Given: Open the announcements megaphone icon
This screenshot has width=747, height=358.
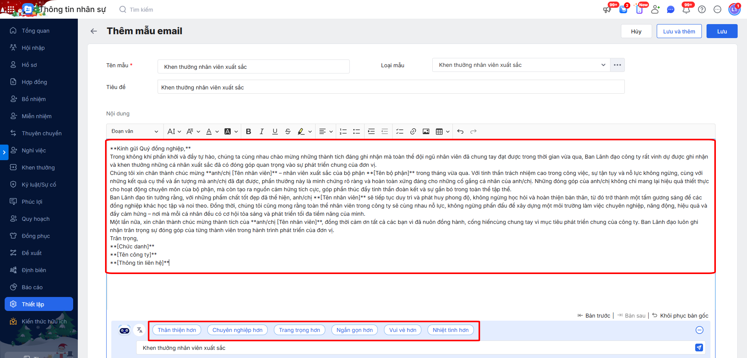Looking at the screenshot, I should 607,9.
